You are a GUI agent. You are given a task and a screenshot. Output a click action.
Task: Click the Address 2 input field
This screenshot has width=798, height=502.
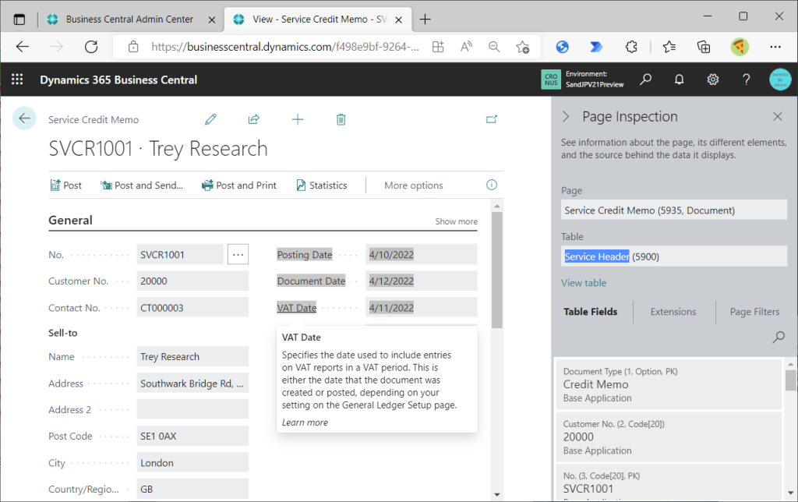[192, 409]
